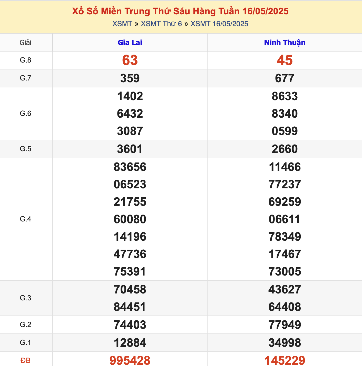
Task: Click Ninh Thuận number 77237
Action: click(285, 184)
